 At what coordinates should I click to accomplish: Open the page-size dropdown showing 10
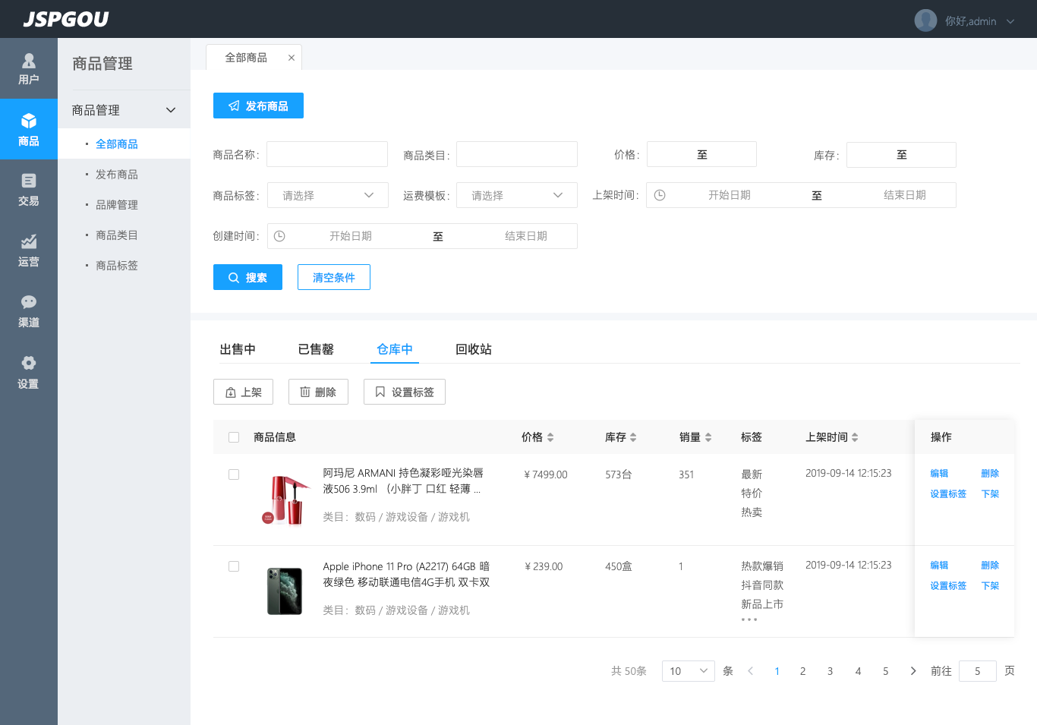coord(688,670)
